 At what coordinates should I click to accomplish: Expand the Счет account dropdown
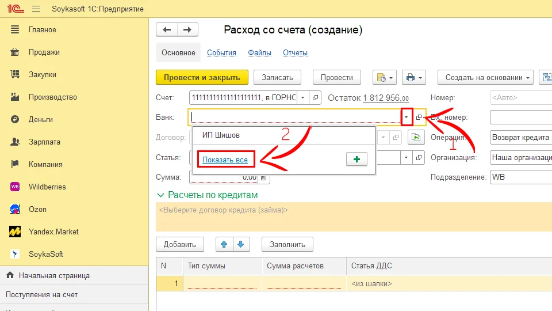click(x=303, y=98)
